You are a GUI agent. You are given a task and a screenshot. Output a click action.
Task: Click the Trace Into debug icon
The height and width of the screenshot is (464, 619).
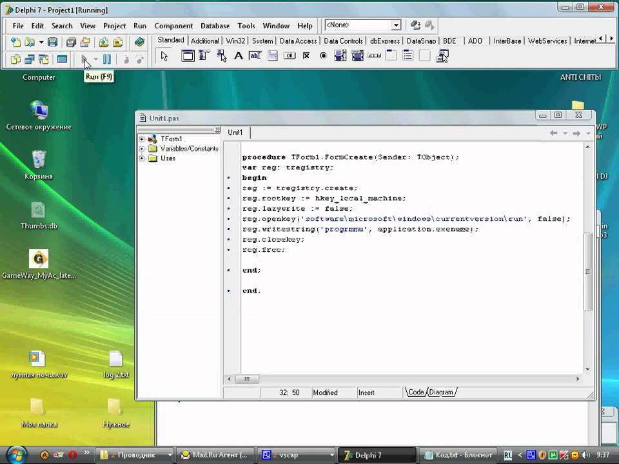click(126, 59)
